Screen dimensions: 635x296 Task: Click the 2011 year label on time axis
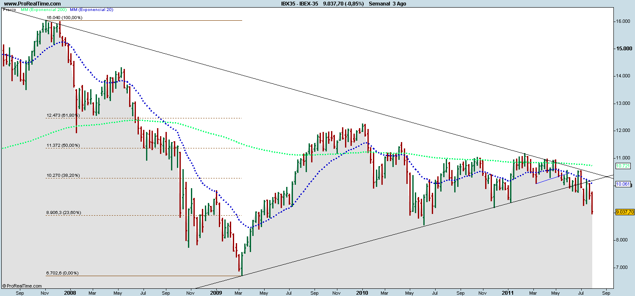[x=508, y=292]
